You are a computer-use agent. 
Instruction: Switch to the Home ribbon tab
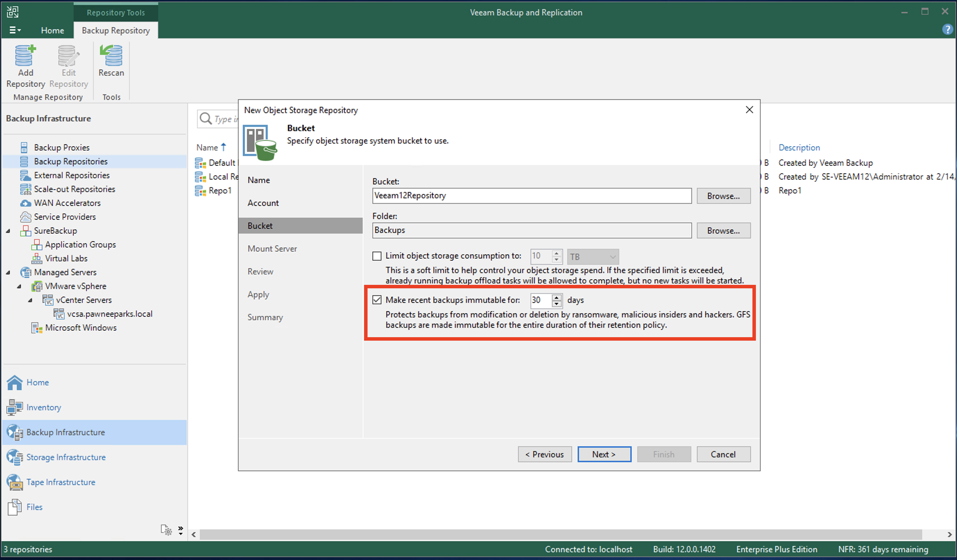point(52,30)
